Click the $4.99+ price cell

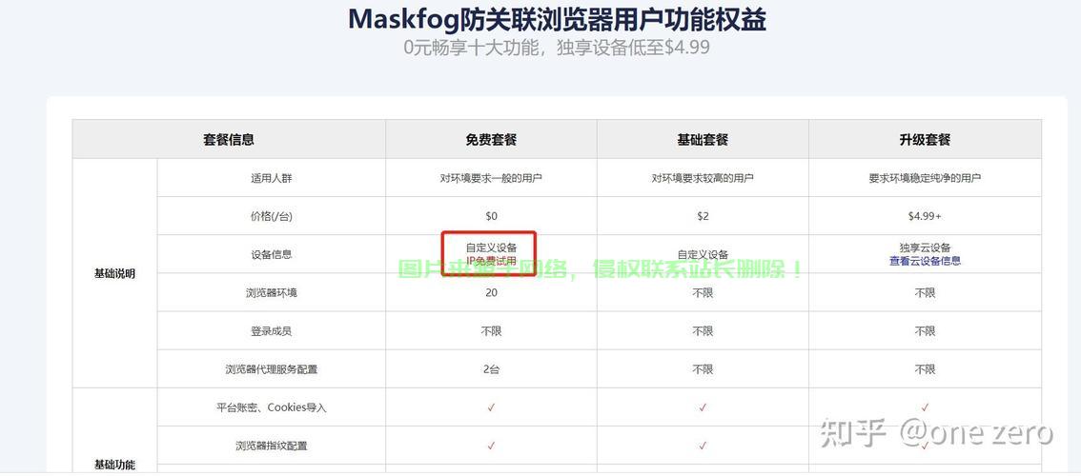(x=925, y=216)
